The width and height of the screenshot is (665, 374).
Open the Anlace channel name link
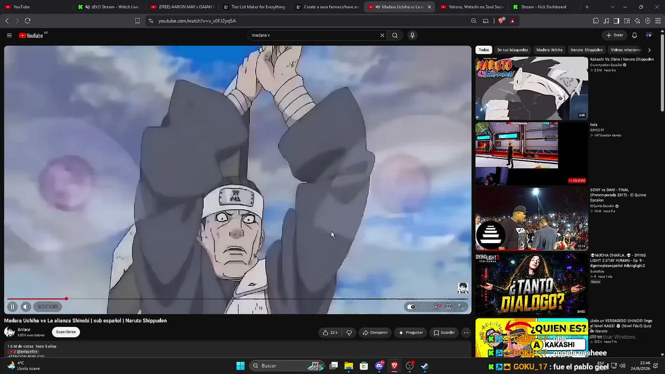pos(24,330)
